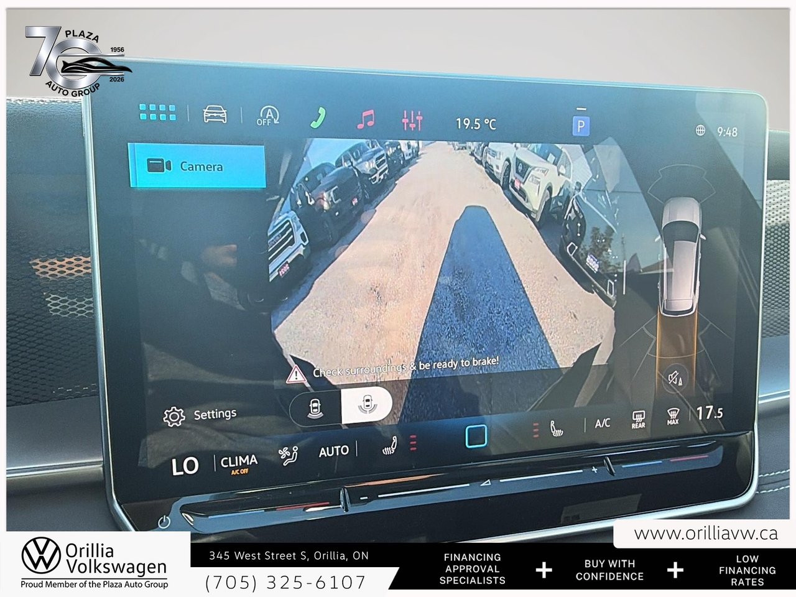Select the Camera tab
The image size is (796, 597).
[x=197, y=165]
